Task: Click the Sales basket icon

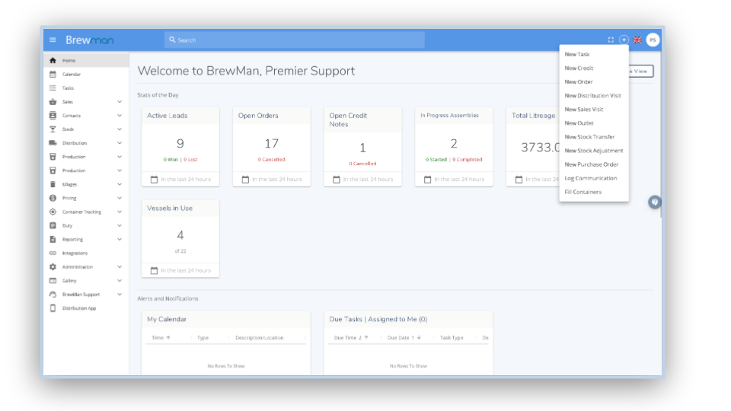Action: (53, 101)
